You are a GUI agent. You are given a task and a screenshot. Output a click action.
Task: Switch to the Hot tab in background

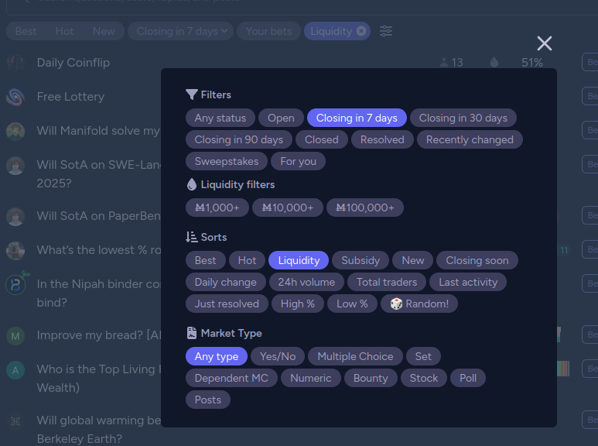tap(64, 31)
